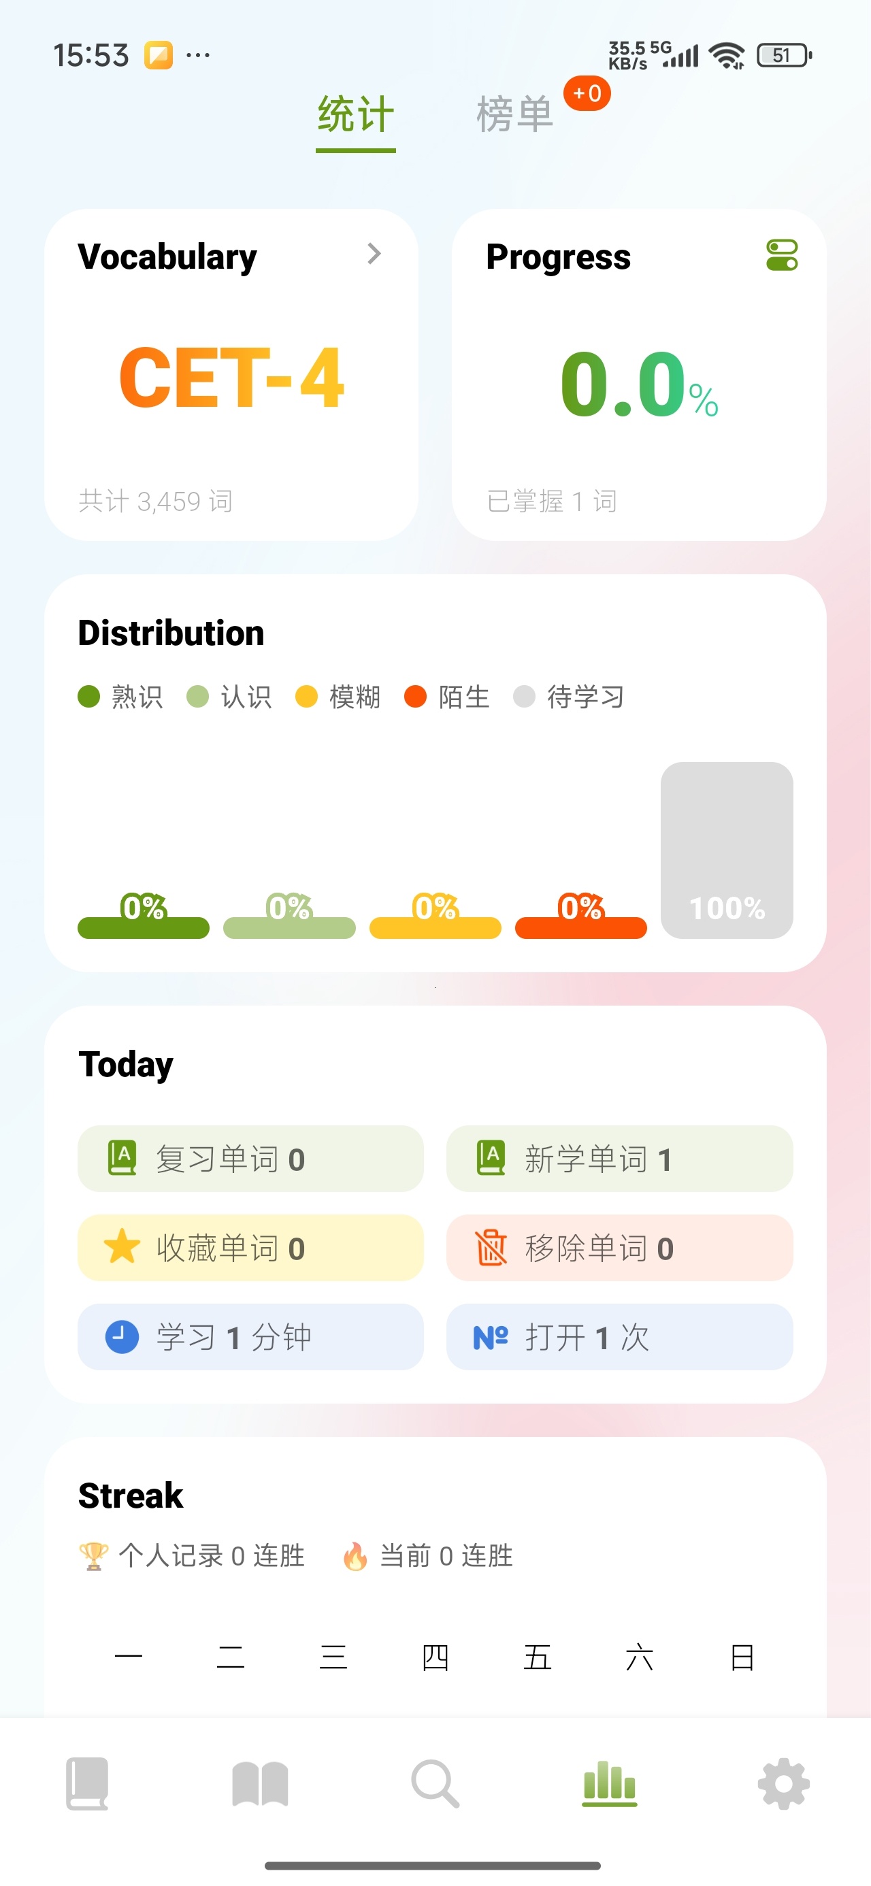Expand Vocabulary card with chevron arrow
Image resolution: width=871 pixels, height=1886 pixels.
tap(374, 253)
